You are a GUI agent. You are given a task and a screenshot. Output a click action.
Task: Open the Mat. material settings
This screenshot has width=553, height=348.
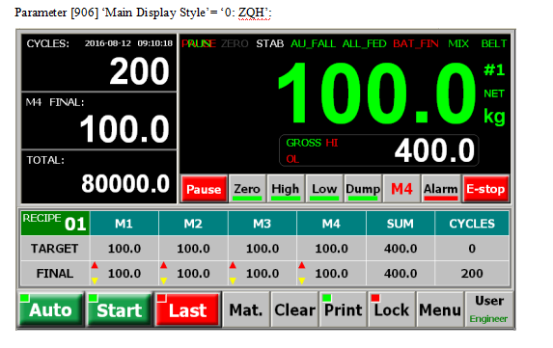point(246,309)
